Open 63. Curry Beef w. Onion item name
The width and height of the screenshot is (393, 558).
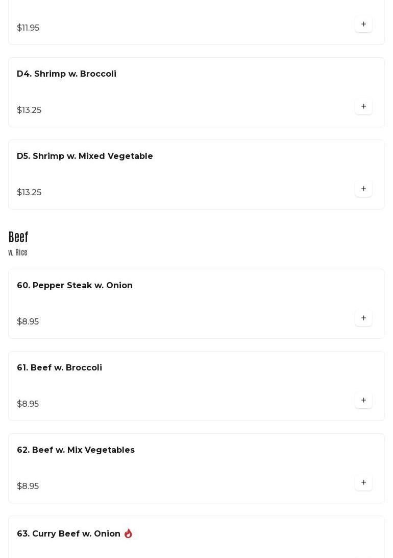pos(68,533)
